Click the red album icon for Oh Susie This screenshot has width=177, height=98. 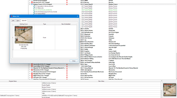click(32, 77)
